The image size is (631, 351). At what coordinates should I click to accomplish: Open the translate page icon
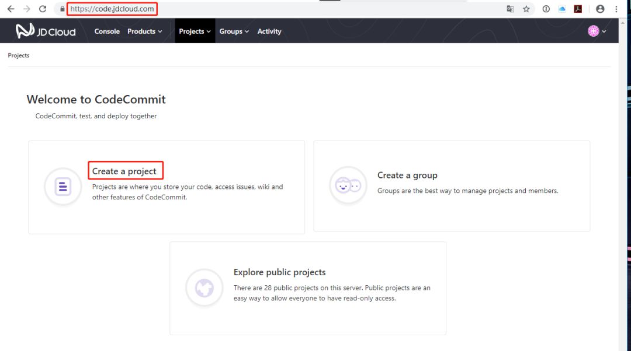click(x=510, y=9)
